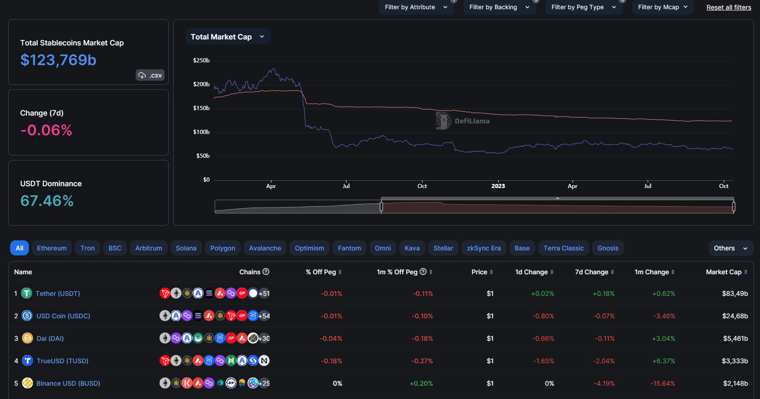The height and width of the screenshot is (399, 760).
Task: Sort table by % Off Peg arrows
Action: coord(340,272)
